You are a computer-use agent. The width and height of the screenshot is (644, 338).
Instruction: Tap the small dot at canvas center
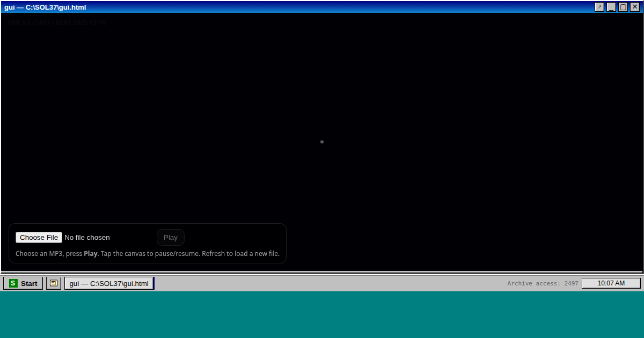[x=322, y=142]
